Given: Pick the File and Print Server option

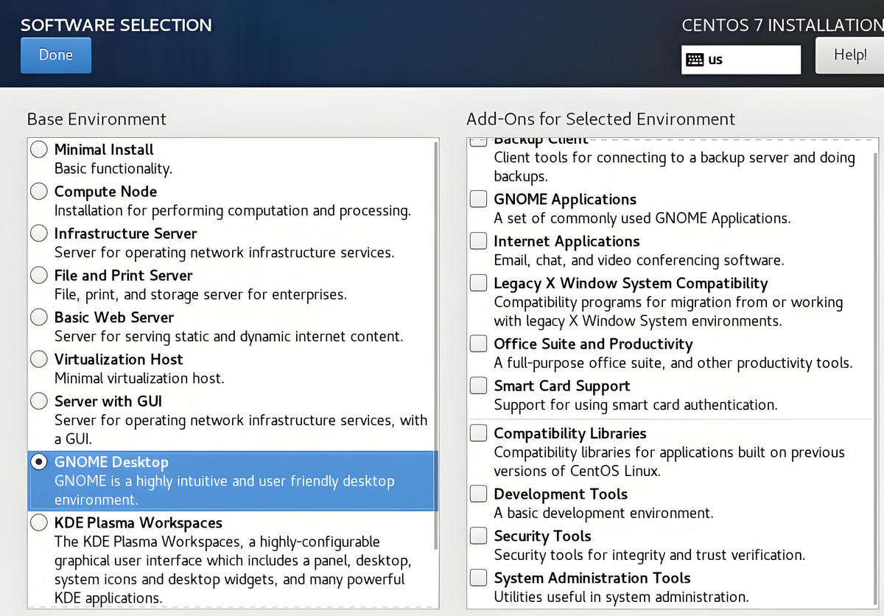Looking at the screenshot, I should tap(39, 276).
